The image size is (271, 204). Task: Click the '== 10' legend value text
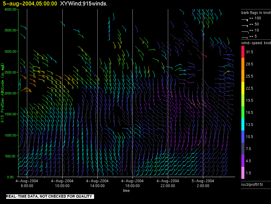pos(254,30)
